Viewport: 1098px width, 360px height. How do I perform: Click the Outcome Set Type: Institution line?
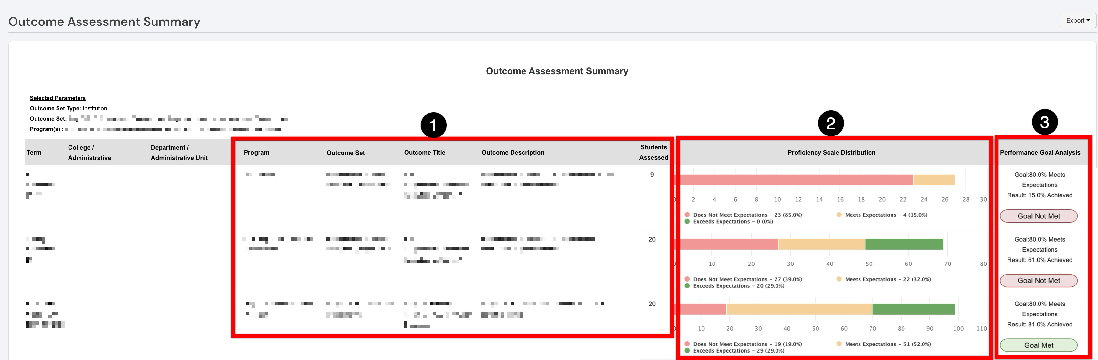[x=68, y=108]
